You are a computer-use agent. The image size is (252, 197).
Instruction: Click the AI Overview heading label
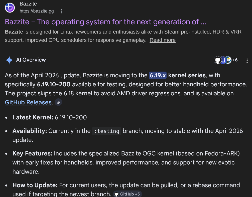(31, 60)
